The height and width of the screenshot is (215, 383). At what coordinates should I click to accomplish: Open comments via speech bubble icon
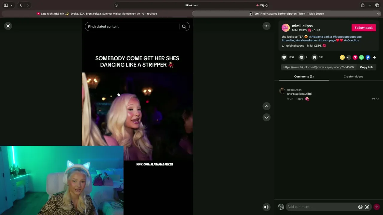coord(301,57)
